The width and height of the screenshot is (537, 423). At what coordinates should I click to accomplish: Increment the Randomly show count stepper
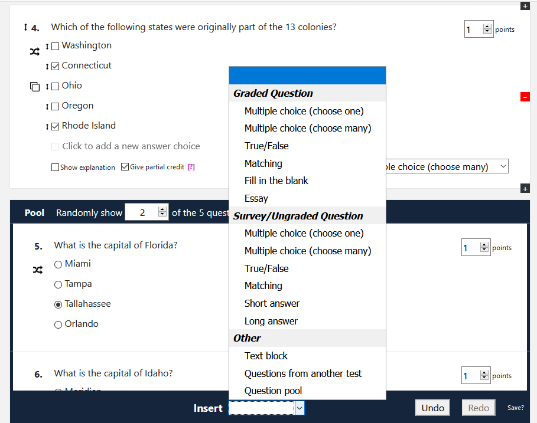161,209
